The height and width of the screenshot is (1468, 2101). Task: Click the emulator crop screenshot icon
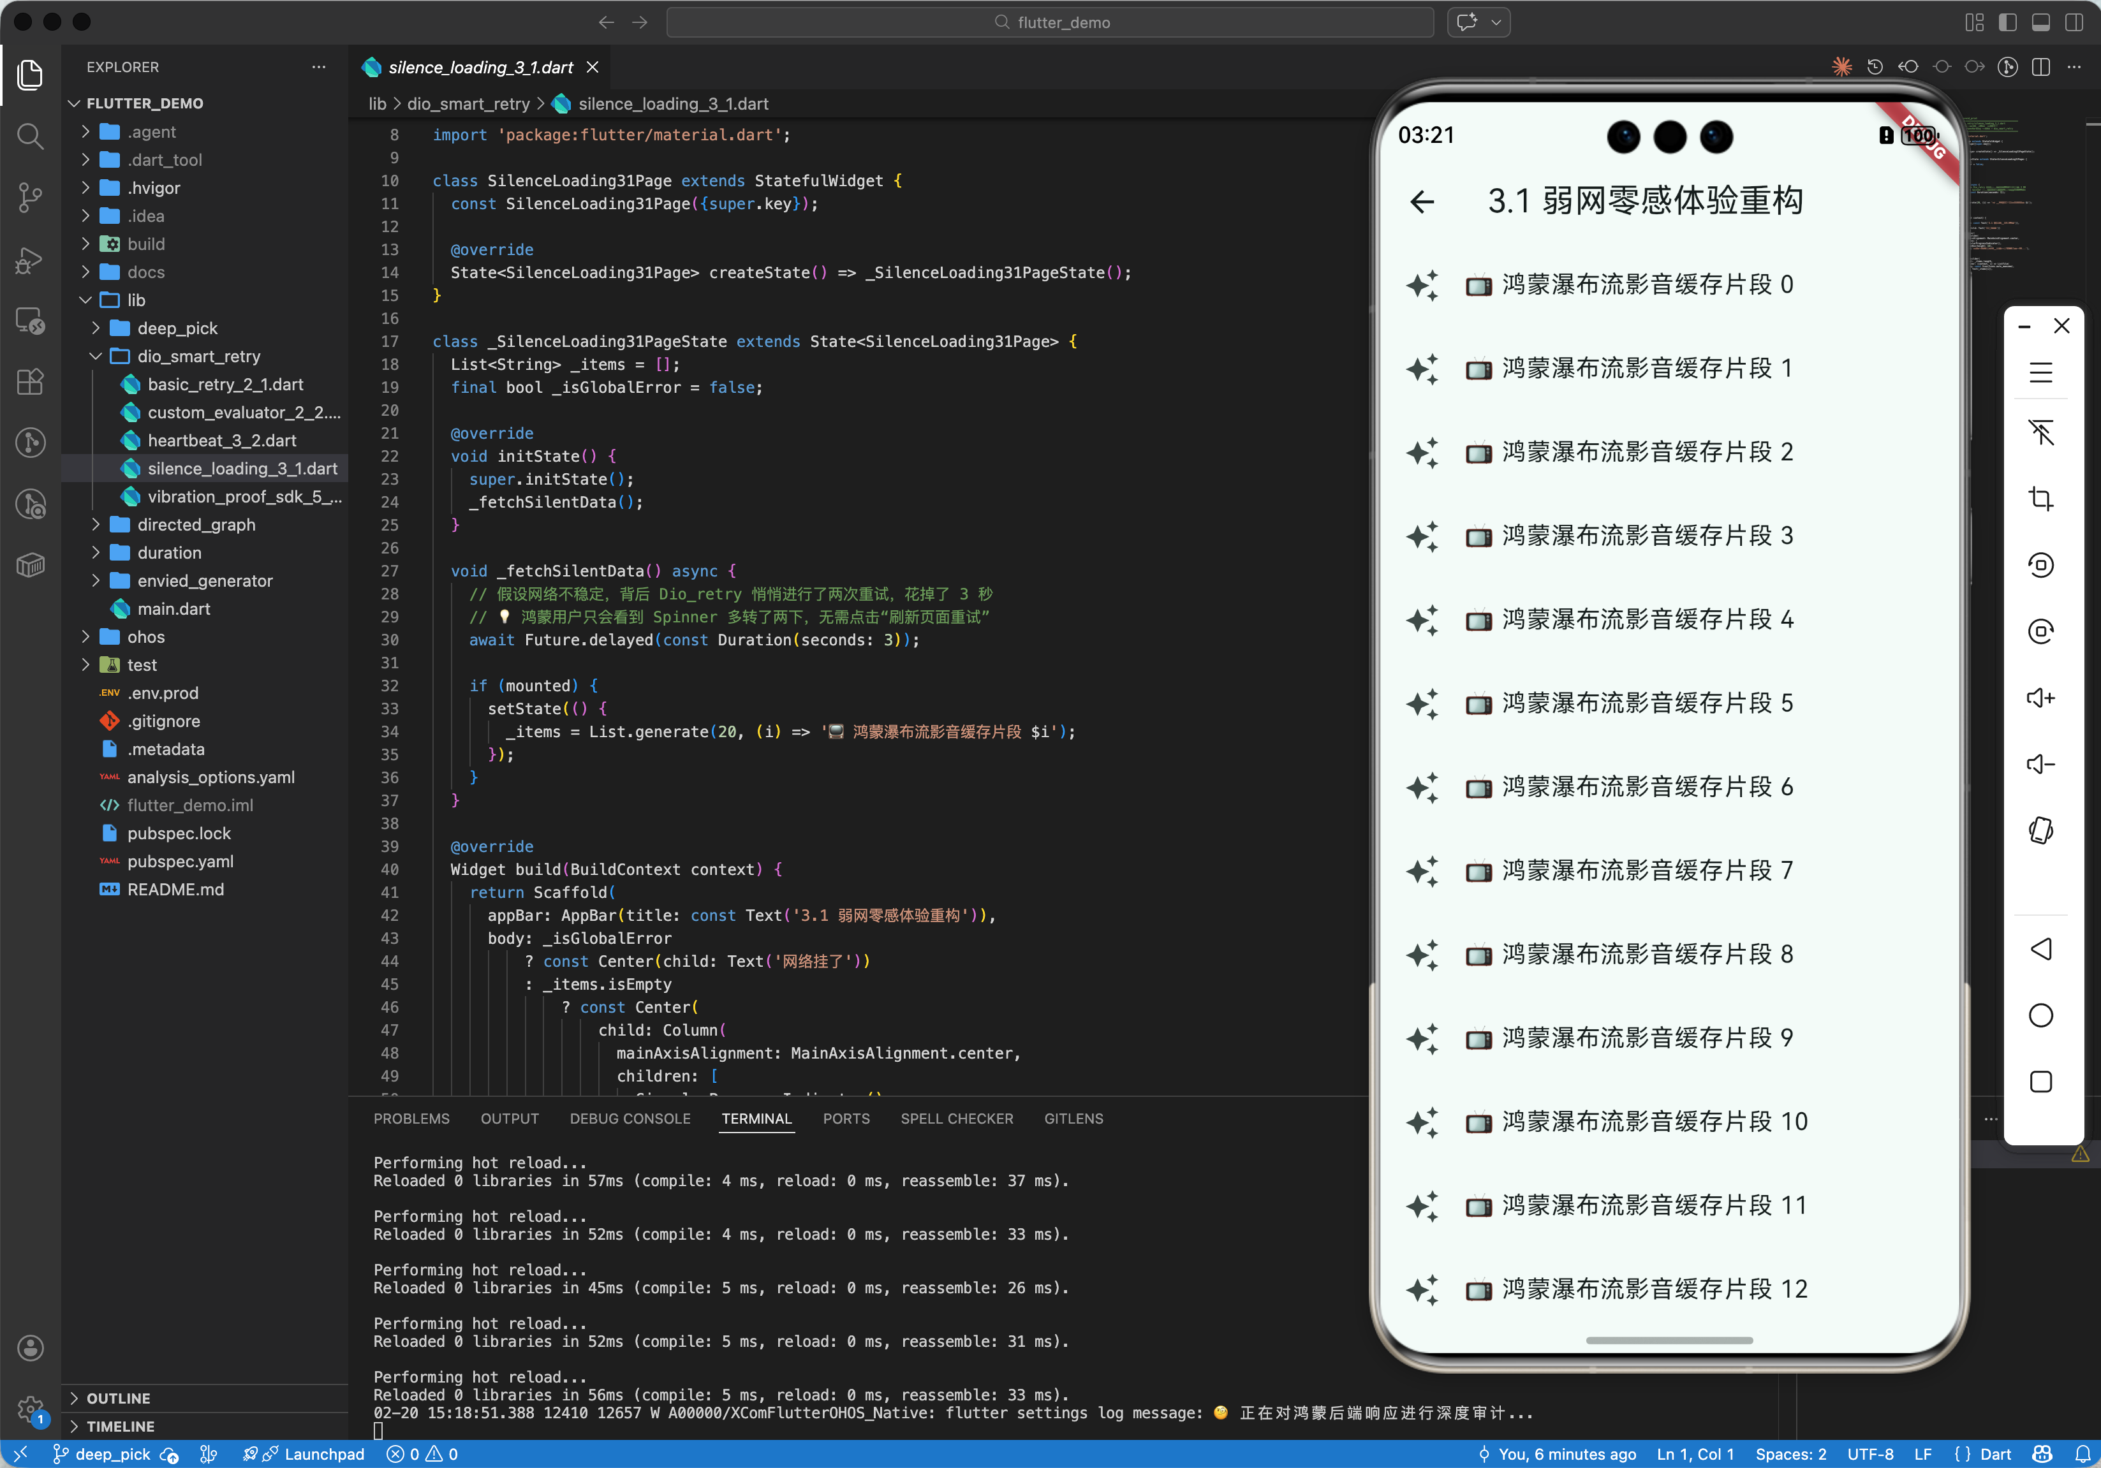(2040, 499)
